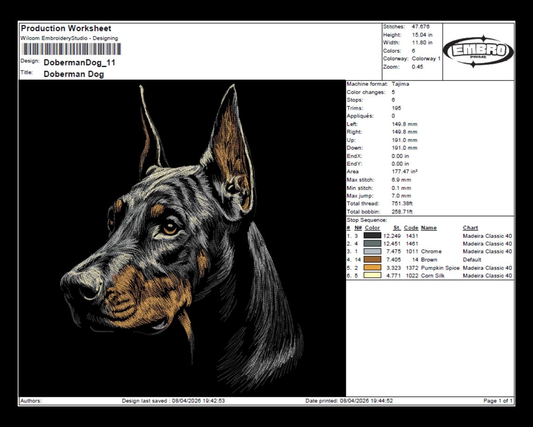The height and width of the screenshot is (427, 533).
Task: Click the 'Design last saved' timestamp
Action: 173,401
